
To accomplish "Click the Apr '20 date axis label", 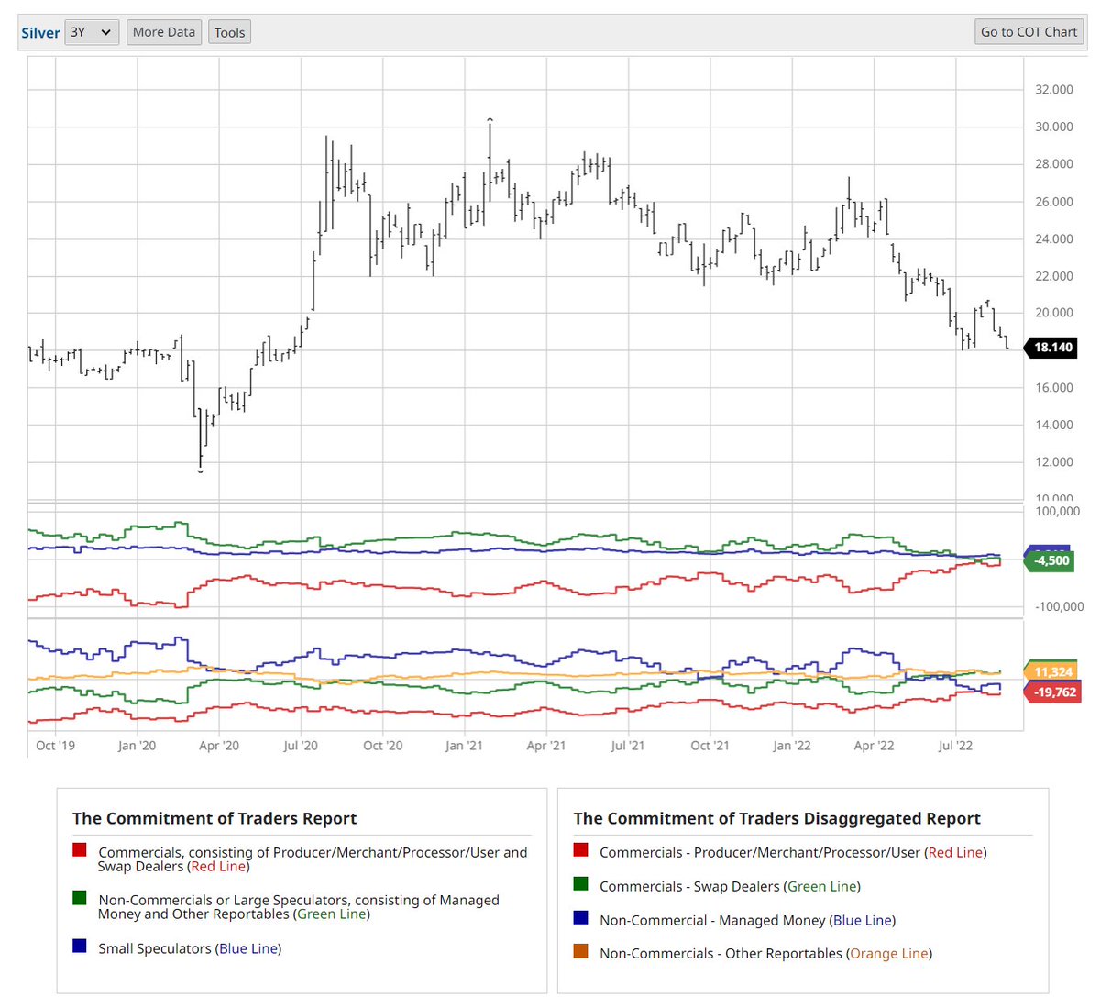I will point(219,746).
